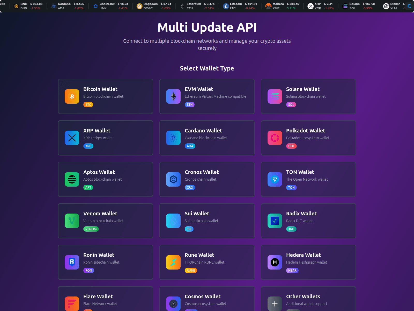The image size is (414, 311).
Task: Click the Other Wallets plus icon
Action: (275, 304)
